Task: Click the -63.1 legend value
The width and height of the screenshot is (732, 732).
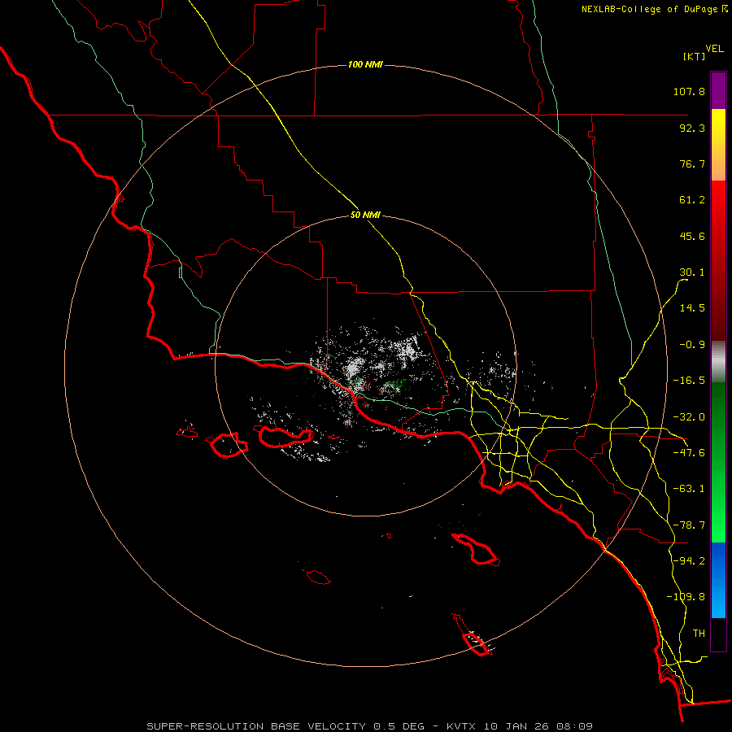Action: 689,489
